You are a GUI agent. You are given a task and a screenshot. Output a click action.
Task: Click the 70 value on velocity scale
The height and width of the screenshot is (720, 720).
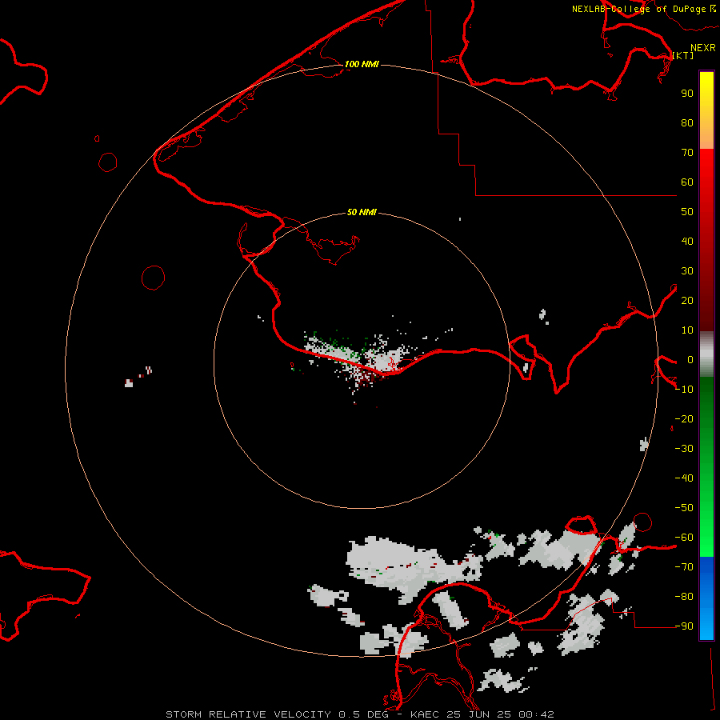pyautogui.click(x=687, y=153)
